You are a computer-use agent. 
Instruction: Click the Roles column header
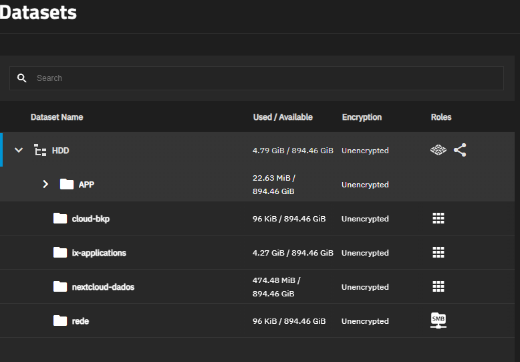pyautogui.click(x=441, y=117)
